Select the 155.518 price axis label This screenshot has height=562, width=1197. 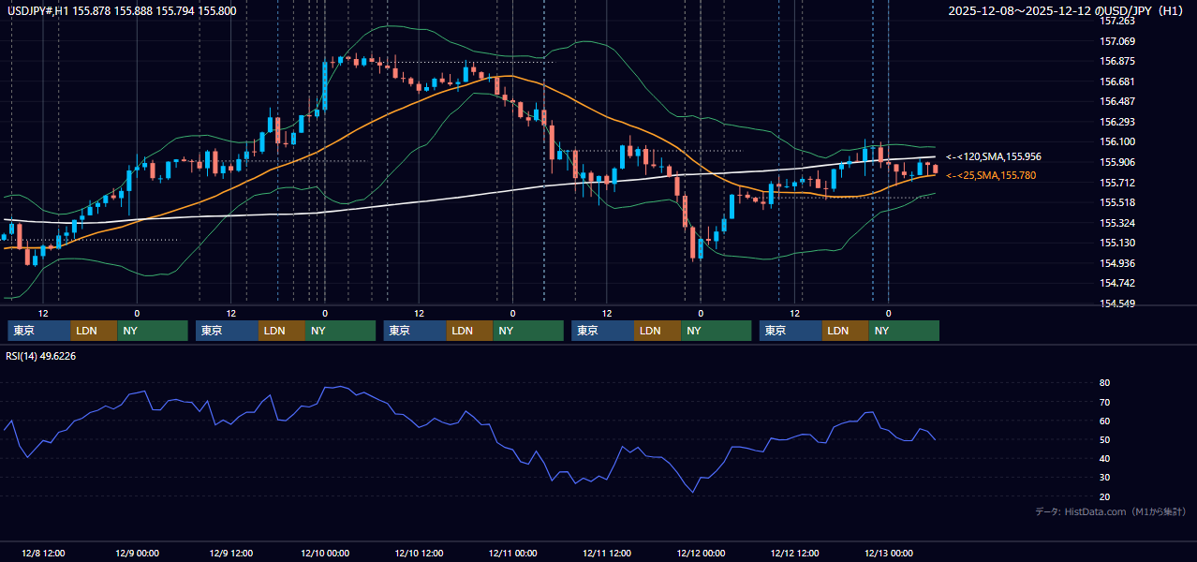click(1116, 202)
